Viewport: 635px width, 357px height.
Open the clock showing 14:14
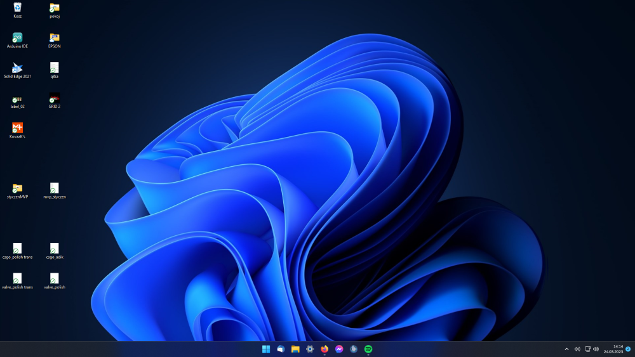pyautogui.click(x=613, y=349)
